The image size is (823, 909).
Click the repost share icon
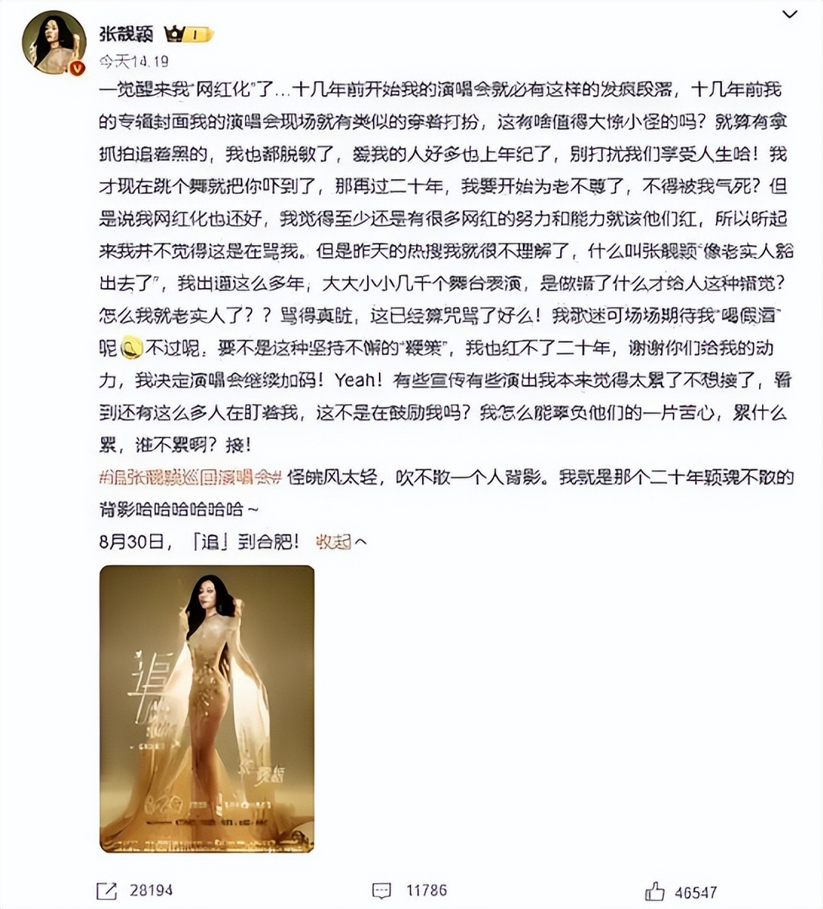(106, 890)
